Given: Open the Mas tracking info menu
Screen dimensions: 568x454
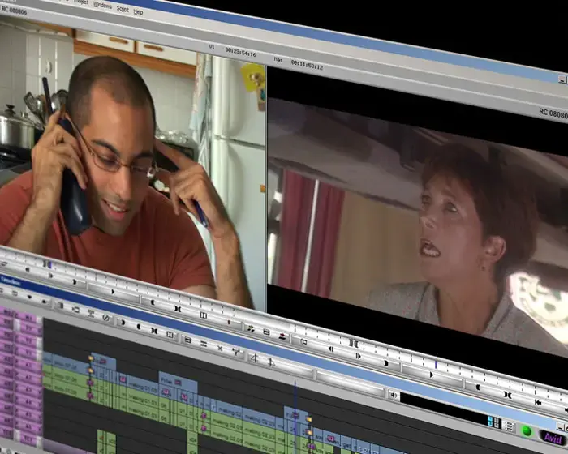Looking at the screenshot, I should click(278, 59).
